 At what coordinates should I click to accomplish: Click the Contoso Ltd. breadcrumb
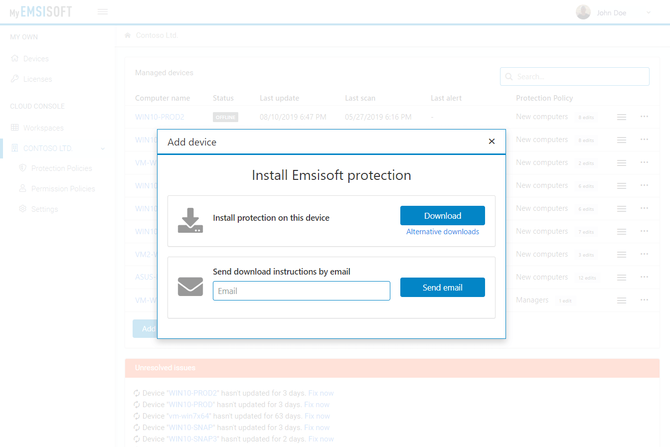point(157,35)
